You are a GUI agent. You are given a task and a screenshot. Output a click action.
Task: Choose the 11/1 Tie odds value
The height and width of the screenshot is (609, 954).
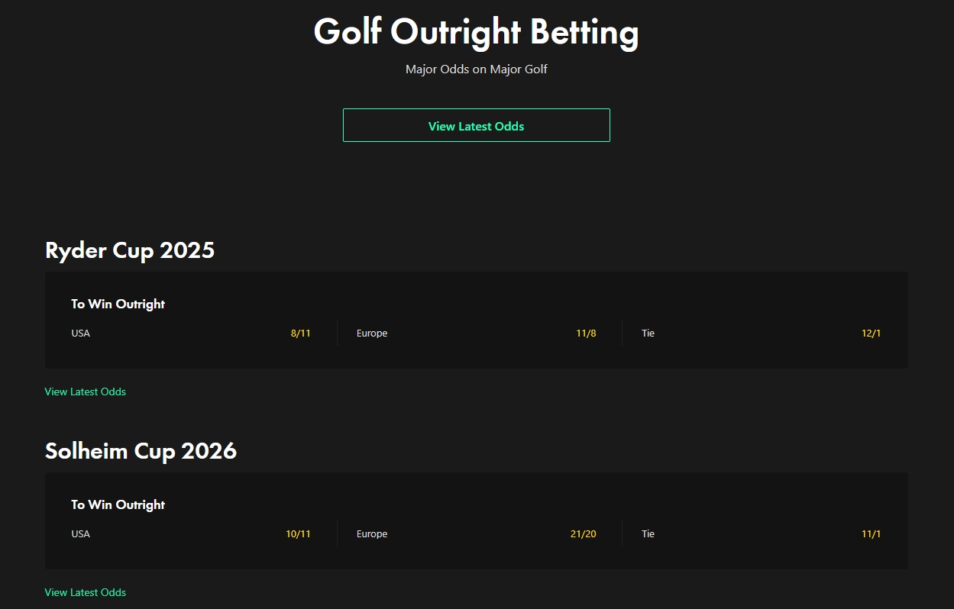[871, 534]
